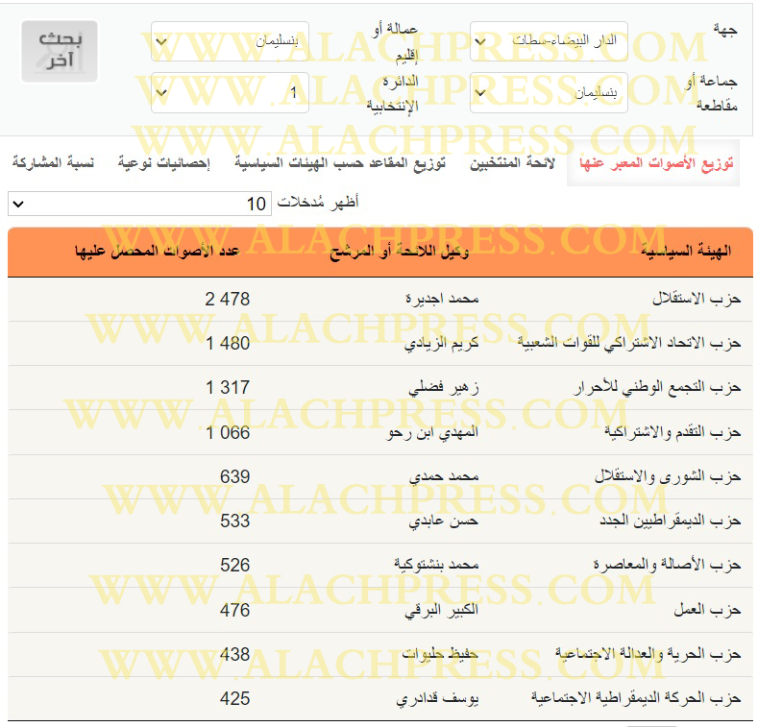758x727 pixels.
Task: Click the بحث آخر search button
Action: (60, 51)
